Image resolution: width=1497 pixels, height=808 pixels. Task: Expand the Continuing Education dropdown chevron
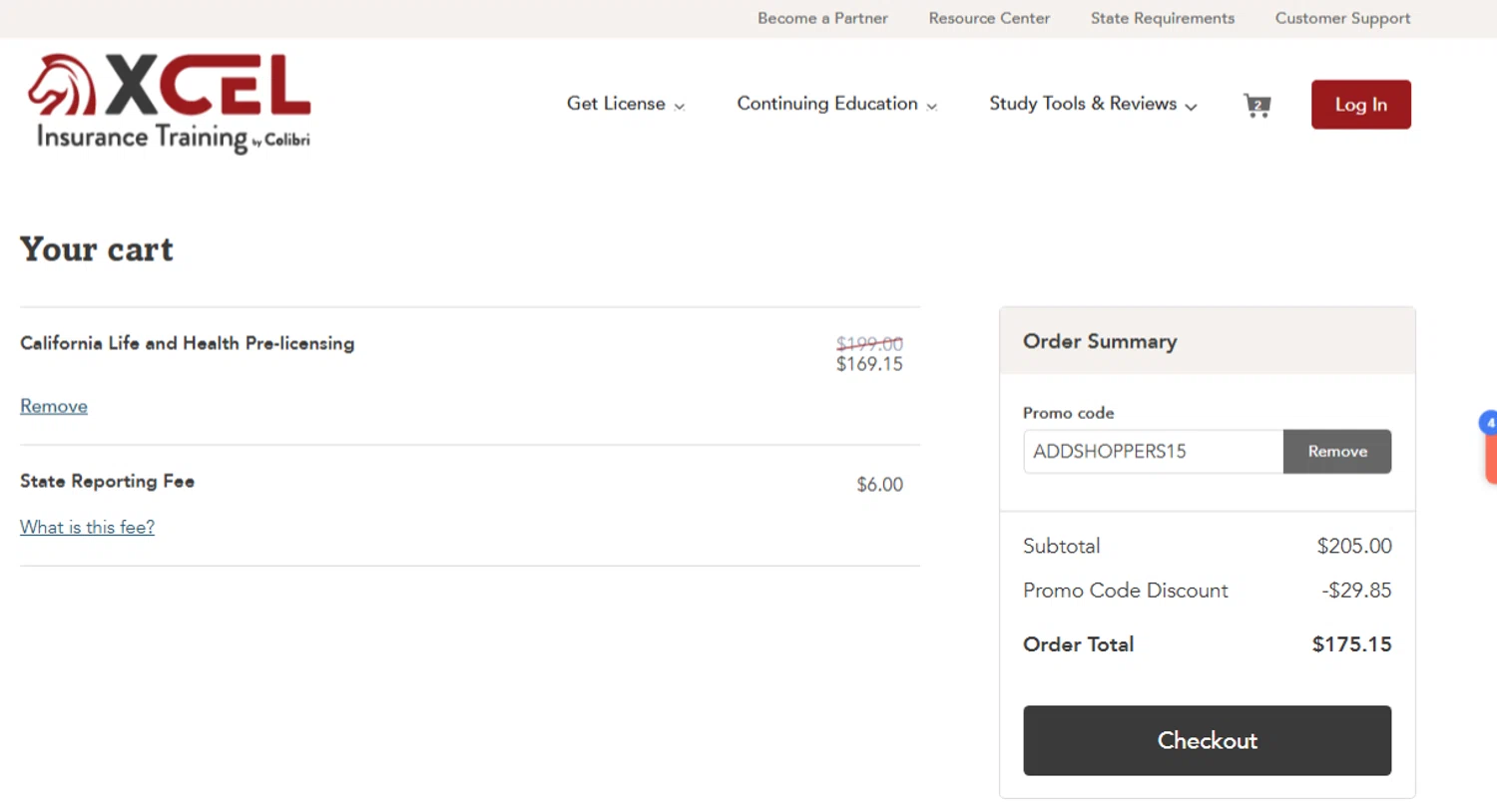[932, 106]
